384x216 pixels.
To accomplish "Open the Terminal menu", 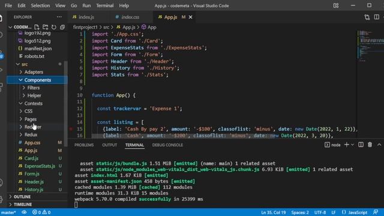I will (x=104, y=5).
